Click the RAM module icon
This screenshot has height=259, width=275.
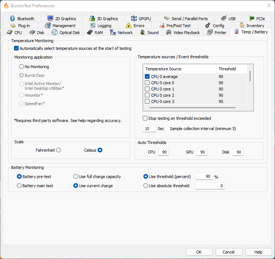click(x=90, y=32)
